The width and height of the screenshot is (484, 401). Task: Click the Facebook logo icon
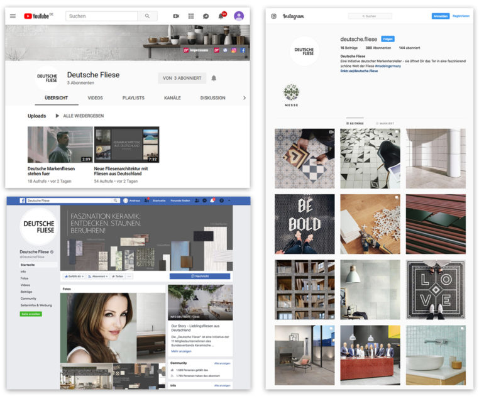point(22,200)
